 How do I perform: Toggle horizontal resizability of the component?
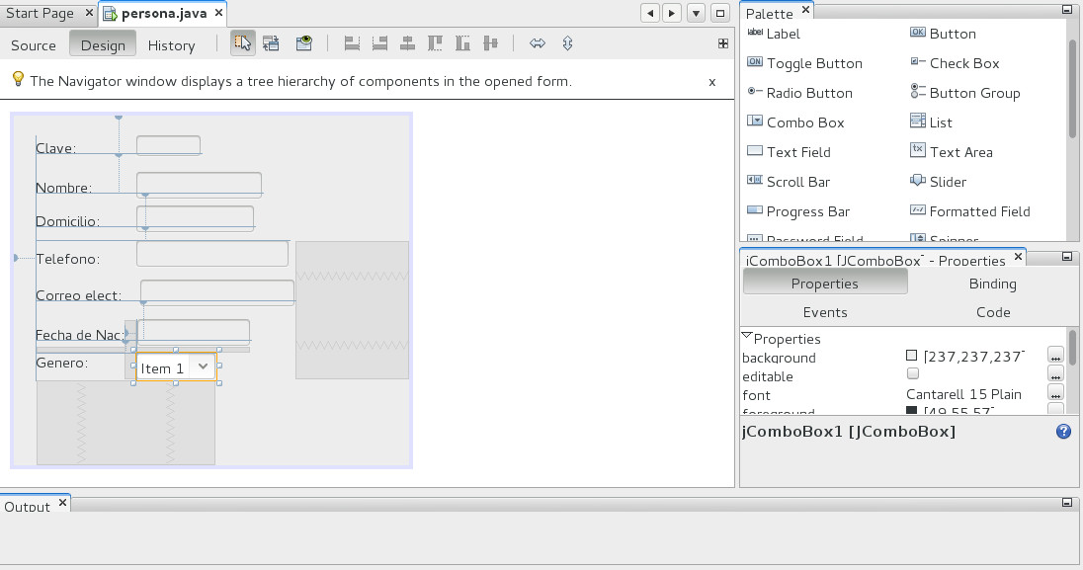click(x=538, y=43)
